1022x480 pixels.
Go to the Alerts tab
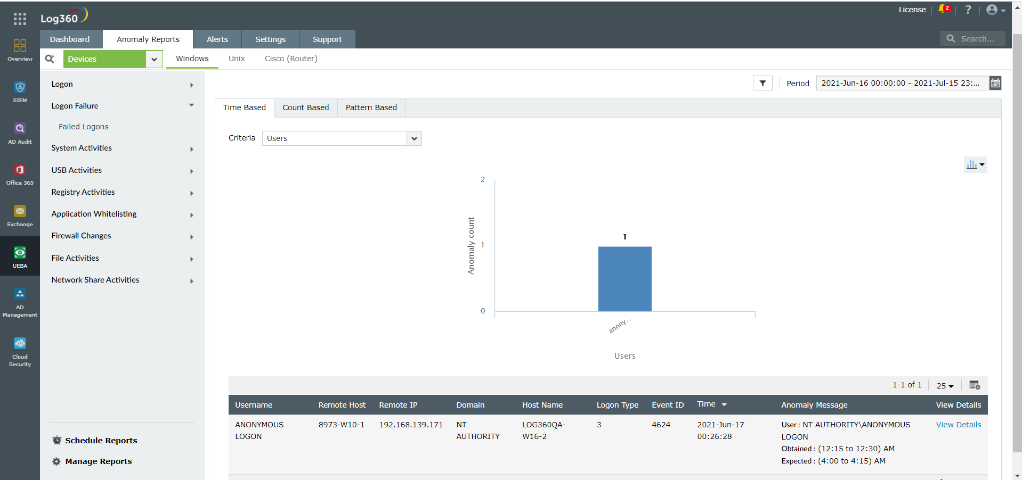pyautogui.click(x=217, y=39)
